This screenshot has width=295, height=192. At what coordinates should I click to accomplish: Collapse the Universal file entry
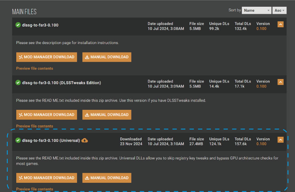280,140
